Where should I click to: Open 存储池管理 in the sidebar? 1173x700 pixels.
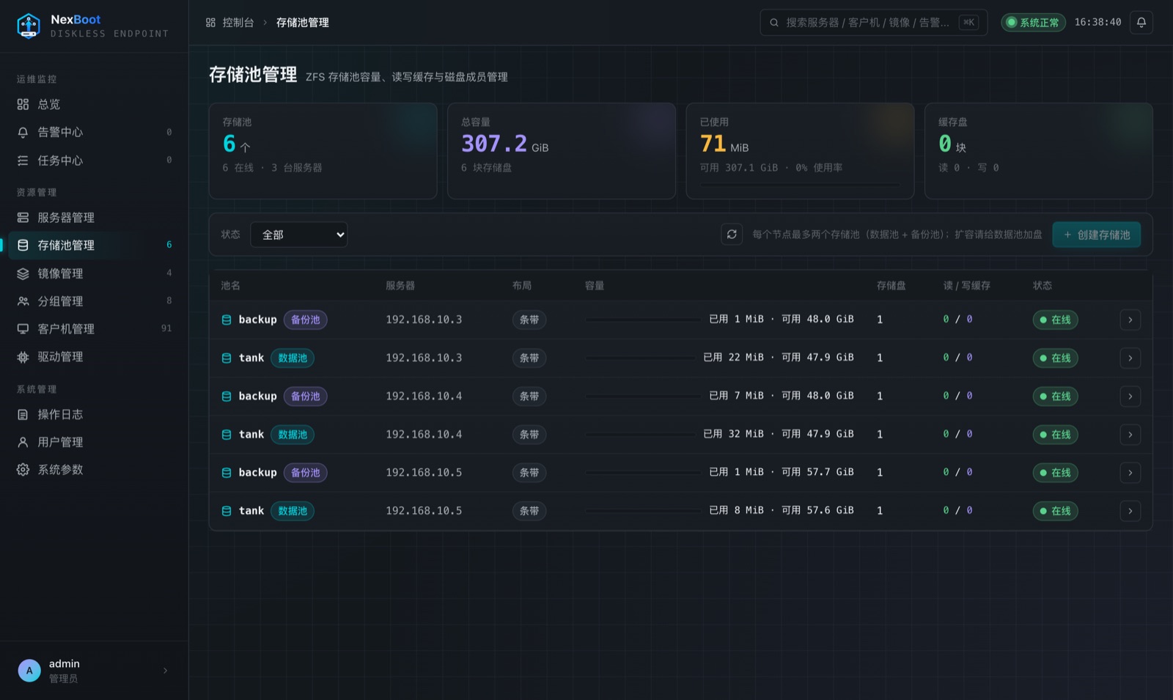pyautogui.click(x=94, y=246)
